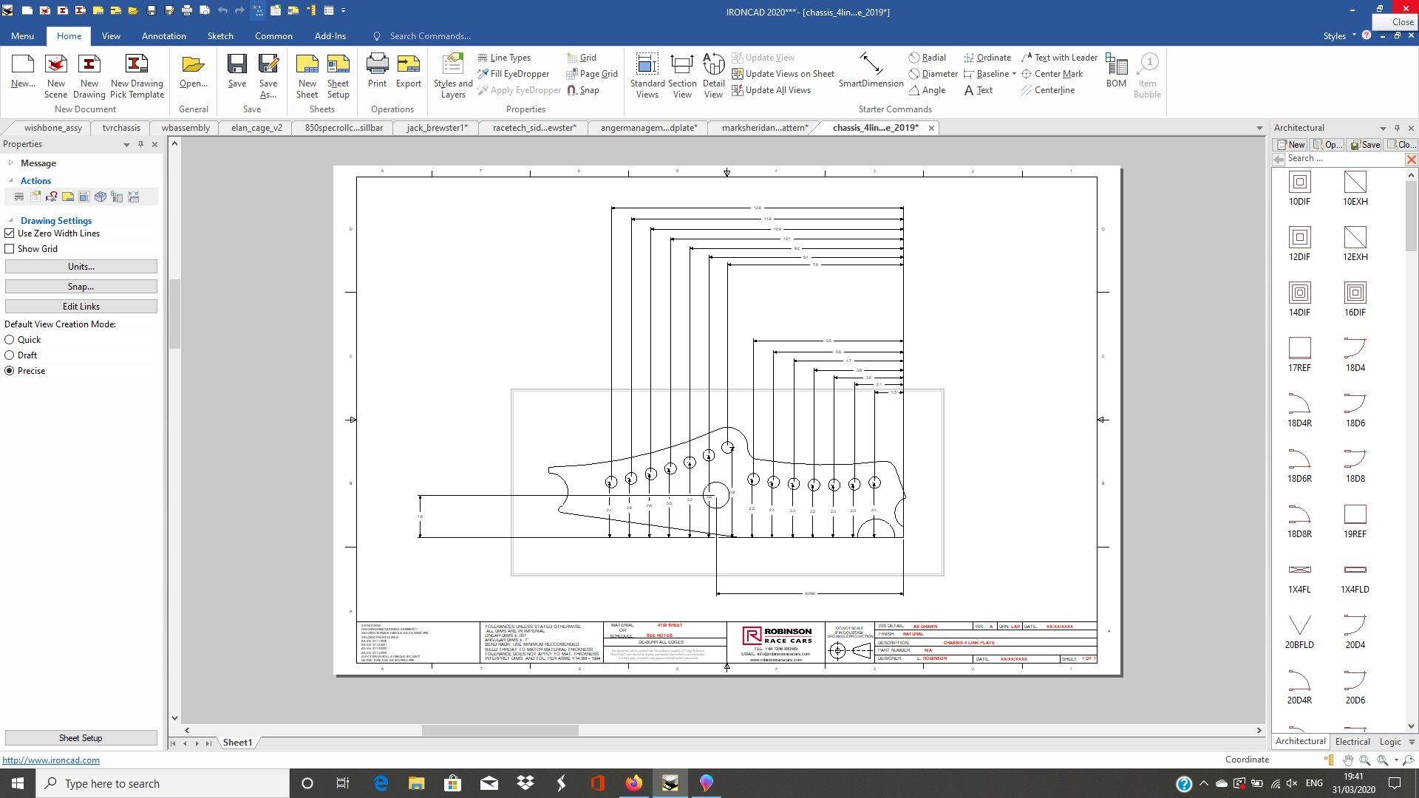Open the wishbone_assy document tab
Screen dimensions: 1419x798
click(52, 128)
